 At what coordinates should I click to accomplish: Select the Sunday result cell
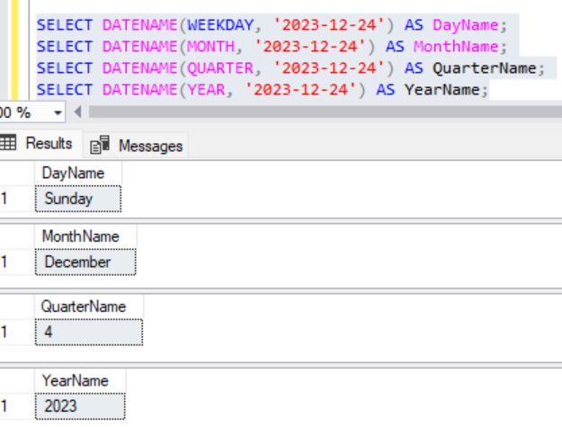(x=77, y=199)
